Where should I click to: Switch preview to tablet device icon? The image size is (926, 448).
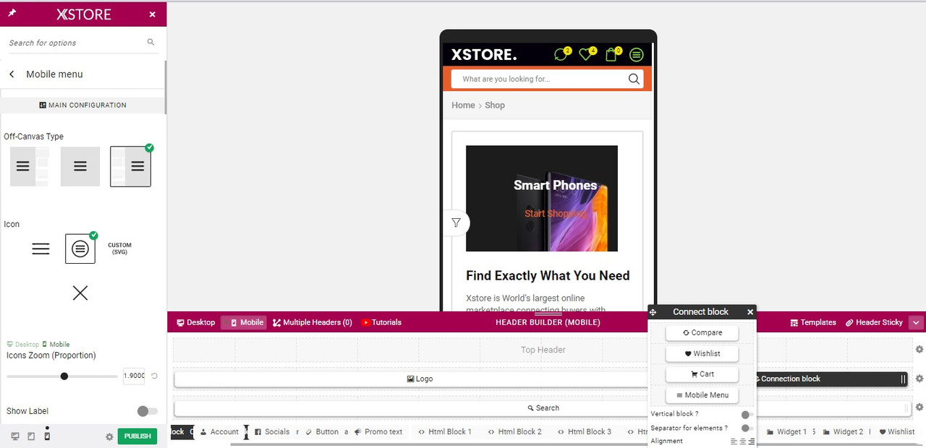(x=31, y=436)
